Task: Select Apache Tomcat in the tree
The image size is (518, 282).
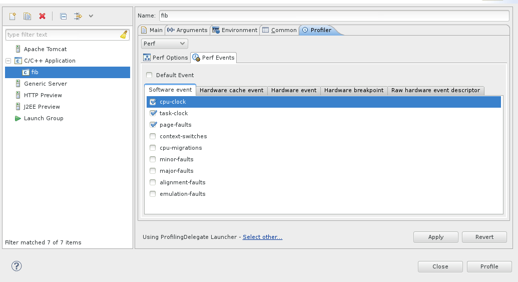Action: [x=45, y=49]
